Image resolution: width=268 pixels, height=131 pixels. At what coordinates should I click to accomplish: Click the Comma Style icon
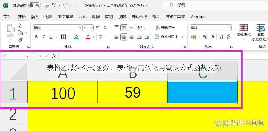(213, 37)
